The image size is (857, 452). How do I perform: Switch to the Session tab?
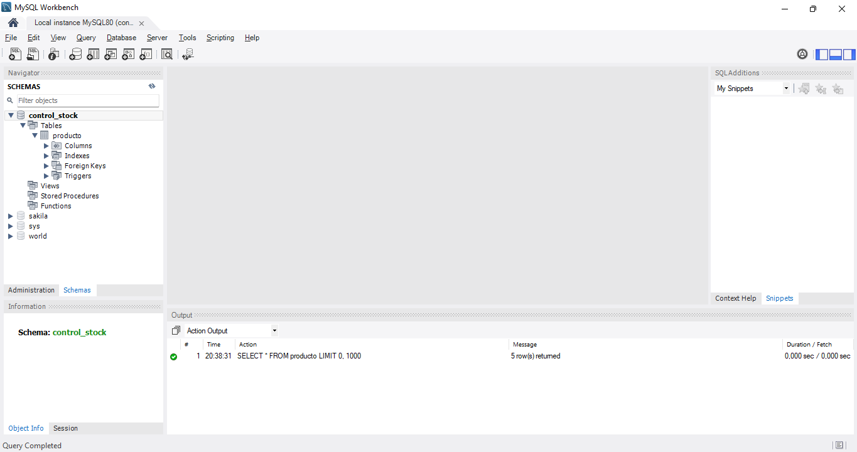click(x=65, y=428)
